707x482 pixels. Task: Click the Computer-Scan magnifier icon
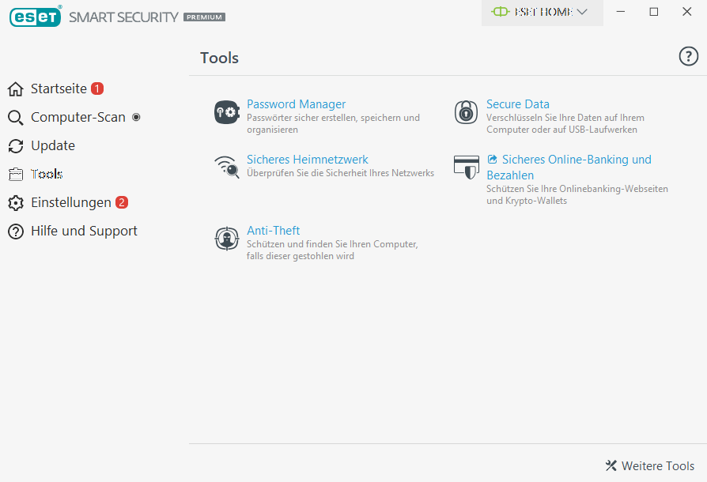(16, 118)
